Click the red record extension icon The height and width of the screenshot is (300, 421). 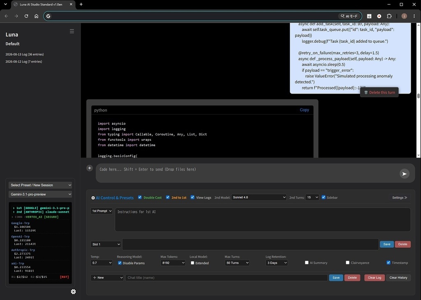[379, 16]
